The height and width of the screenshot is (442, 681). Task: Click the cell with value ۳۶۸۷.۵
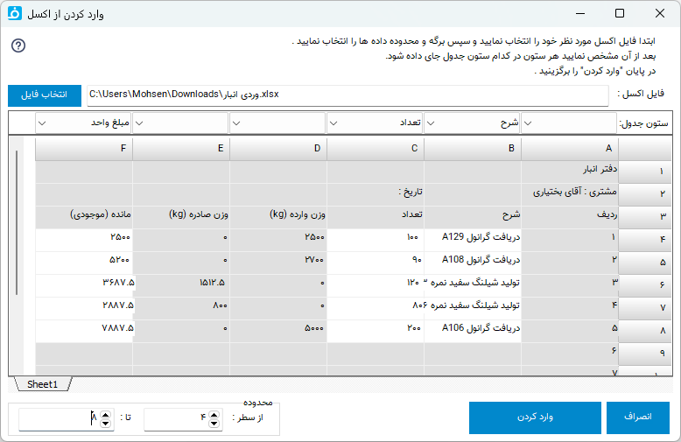84,285
